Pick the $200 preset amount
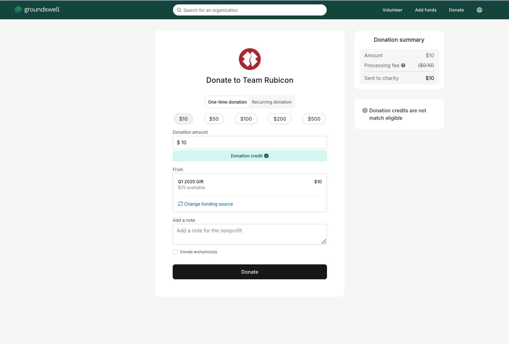The image size is (509, 344). [x=280, y=119]
